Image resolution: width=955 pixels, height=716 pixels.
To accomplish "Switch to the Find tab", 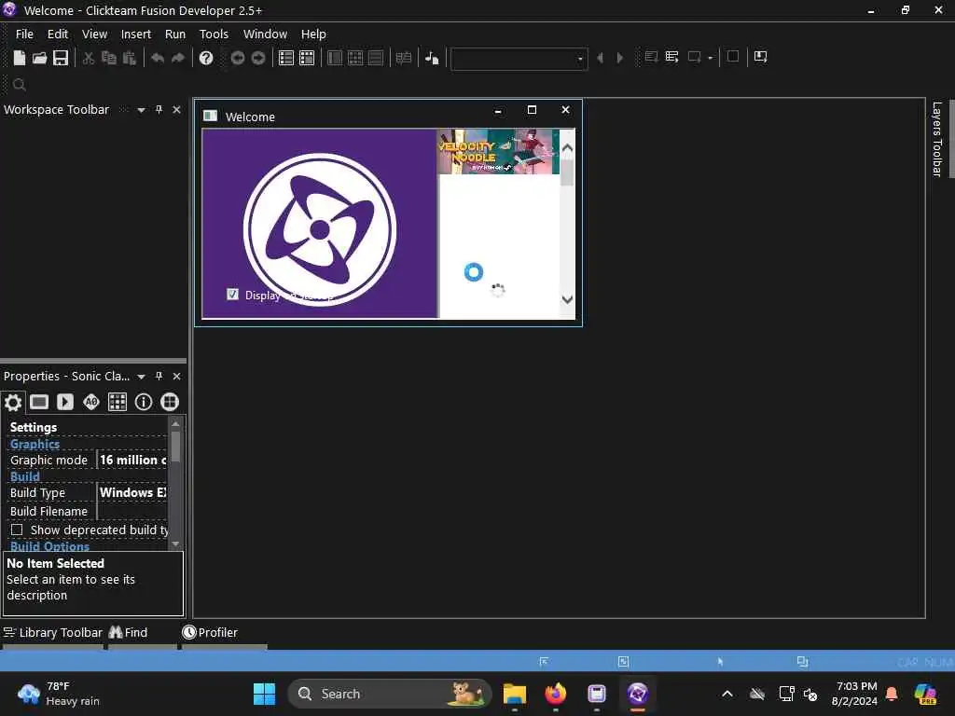I will (x=129, y=633).
